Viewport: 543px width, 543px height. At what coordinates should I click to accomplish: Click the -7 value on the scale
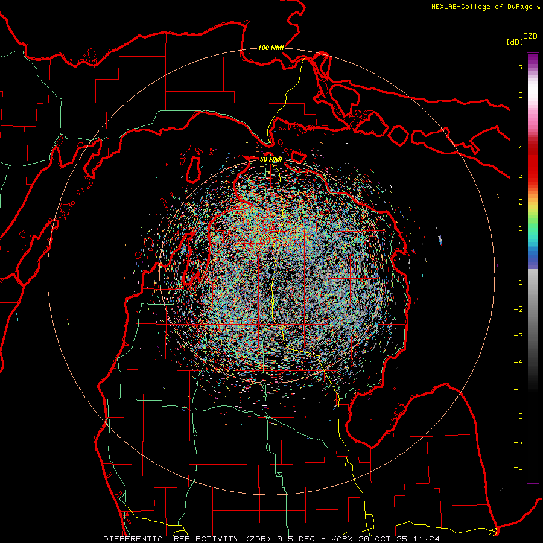click(518, 443)
